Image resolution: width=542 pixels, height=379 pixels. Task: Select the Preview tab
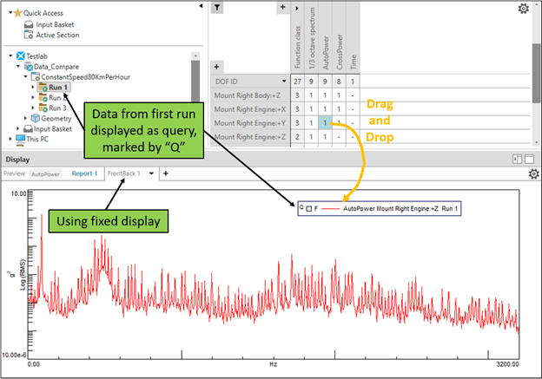[14, 173]
